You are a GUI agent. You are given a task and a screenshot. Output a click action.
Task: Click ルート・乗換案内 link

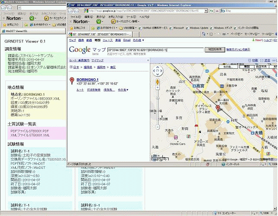pyautogui.click(x=79, y=61)
